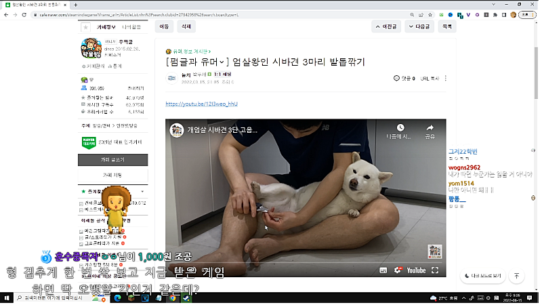Open the browser share page icon
542x305 pixels.
[x=421, y=15]
